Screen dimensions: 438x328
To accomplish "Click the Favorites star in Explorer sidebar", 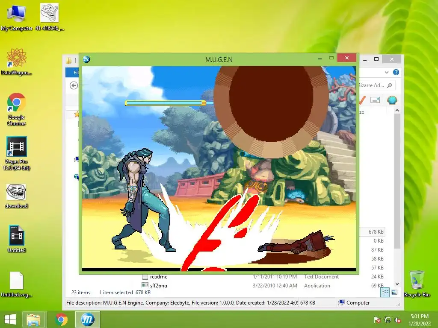I will (x=76, y=114).
